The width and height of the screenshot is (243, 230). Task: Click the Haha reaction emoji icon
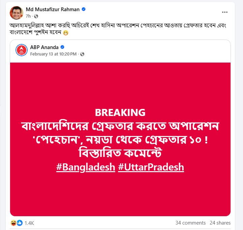[14, 223]
